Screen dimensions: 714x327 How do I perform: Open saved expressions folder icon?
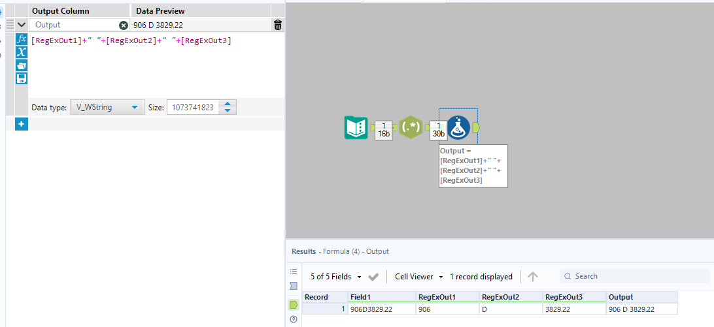22,65
